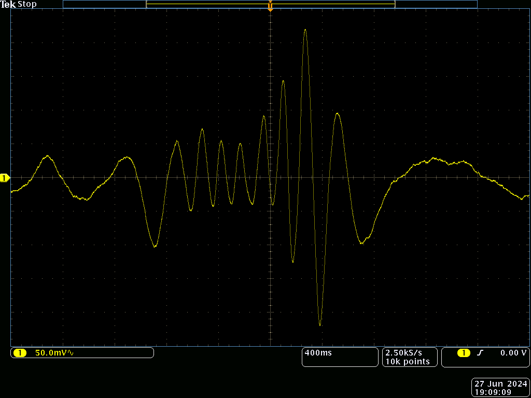Select the 2.50kS/s sample rate label

404,352
